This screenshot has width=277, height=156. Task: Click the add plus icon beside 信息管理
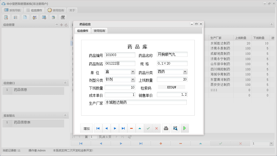pyautogui.click(x=62, y=24)
